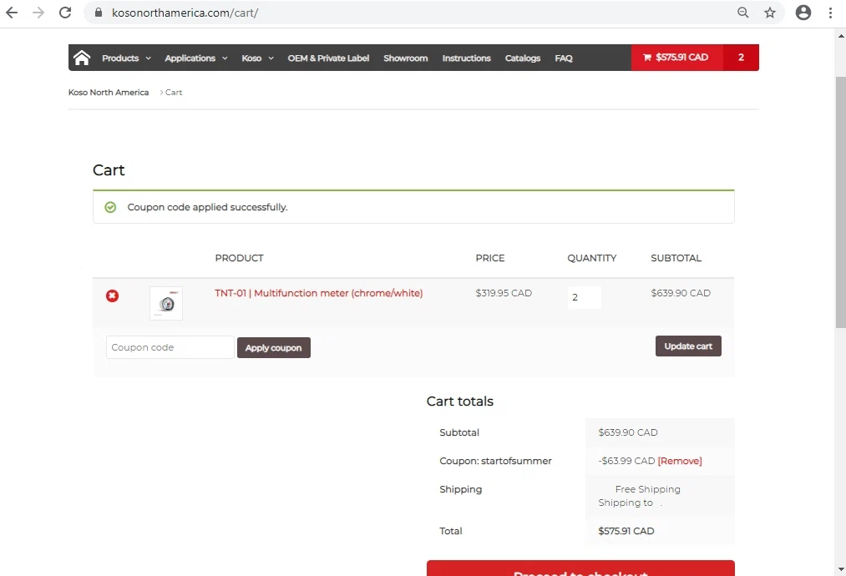Focus the quantity field showing 2

pyautogui.click(x=584, y=297)
